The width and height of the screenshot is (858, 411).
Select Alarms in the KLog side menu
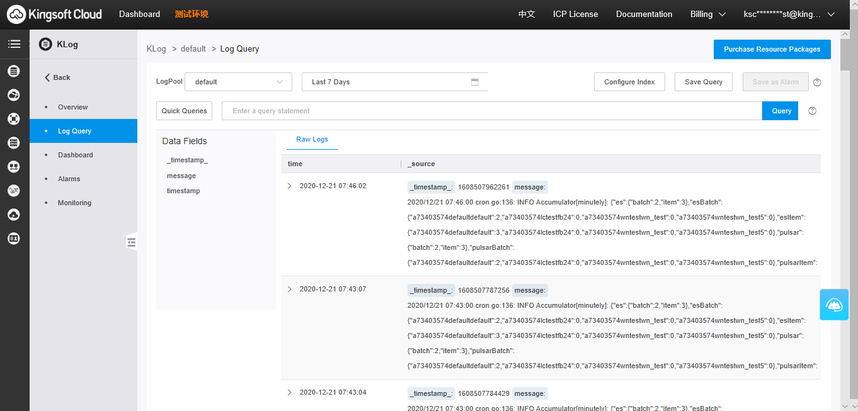pyautogui.click(x=83, y=179)
